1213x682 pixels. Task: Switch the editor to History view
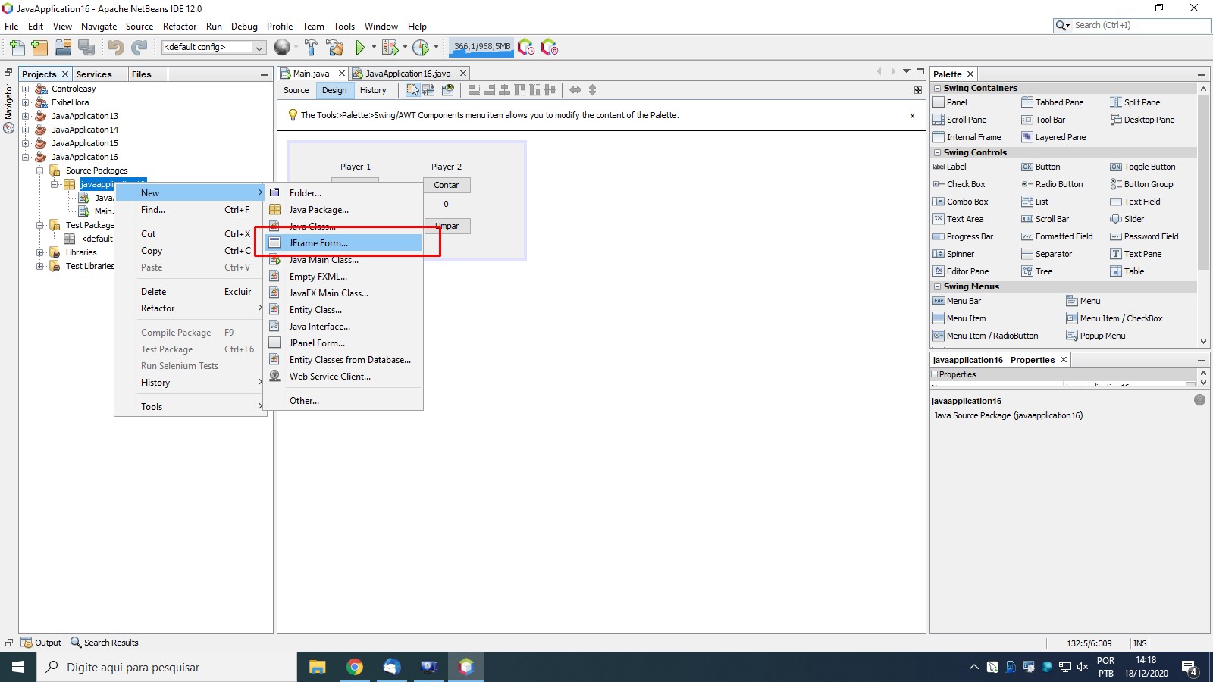click(x=373, y=90)
